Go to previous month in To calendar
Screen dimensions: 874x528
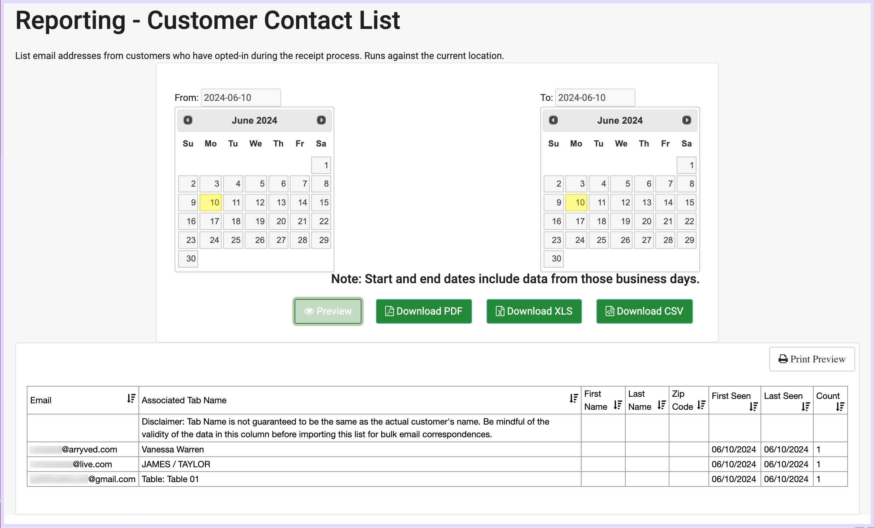[553, 120]
